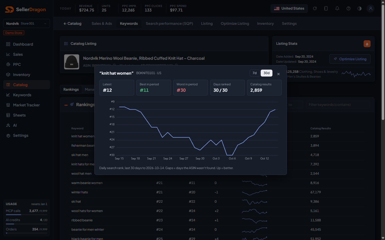
Task: Select the warm beanie women keyword row
Action: (x=217, y=183)
